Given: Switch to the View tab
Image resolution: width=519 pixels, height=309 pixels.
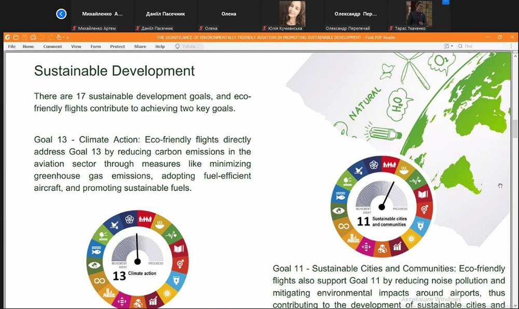Looking at the screenshot, I should tap(76, 47).
